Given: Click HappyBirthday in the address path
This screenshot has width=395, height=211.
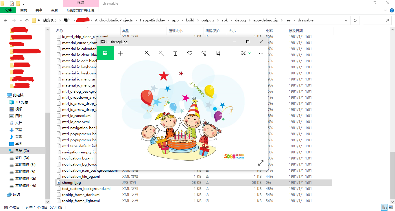Looking at the screenshot, I should pos(152,20).
